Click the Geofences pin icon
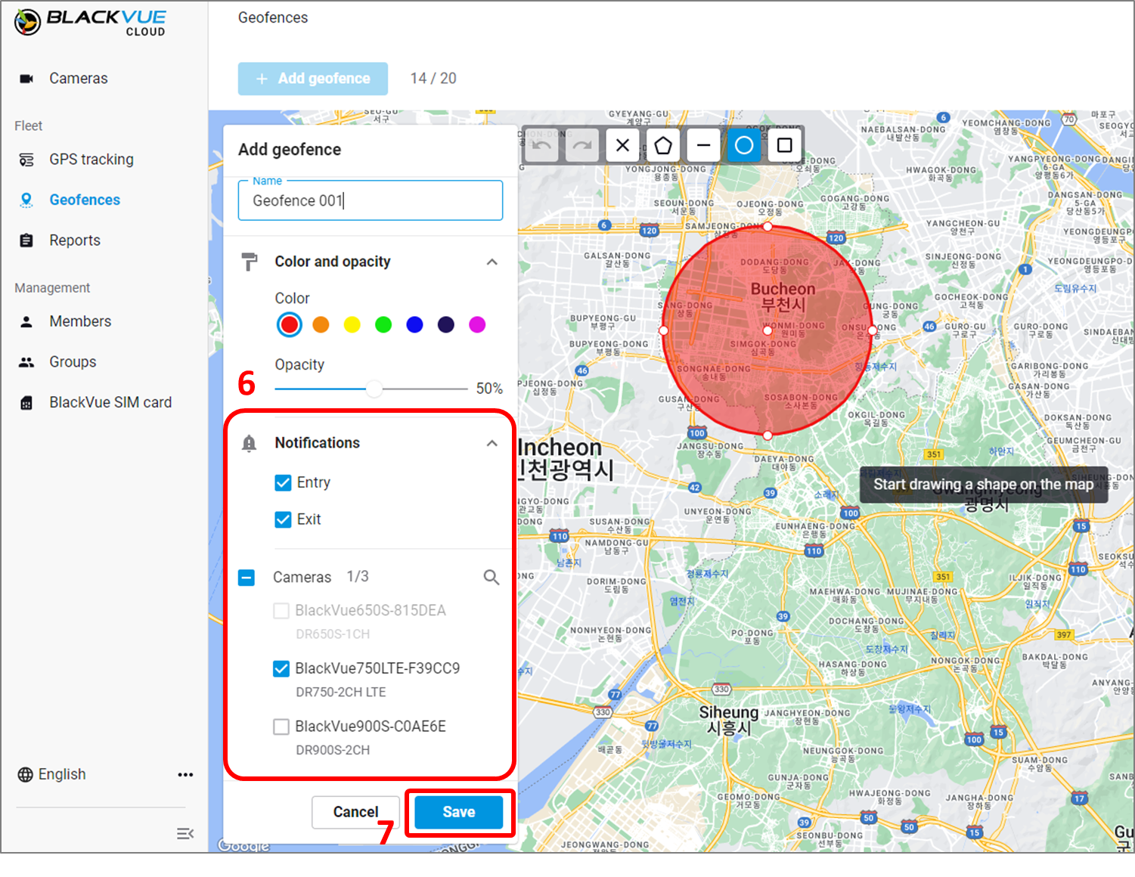This screenshot has height=877, width=1135. tap(26, 200)
